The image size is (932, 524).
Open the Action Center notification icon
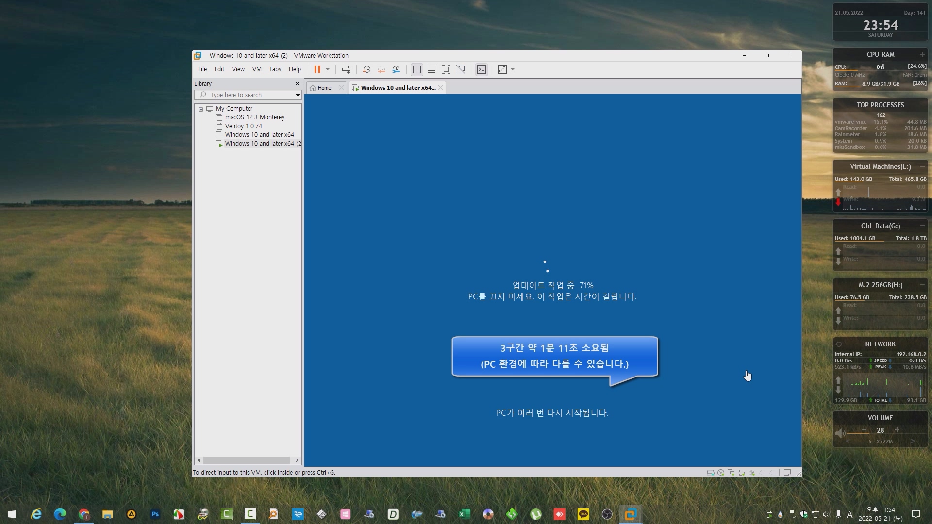916,514
